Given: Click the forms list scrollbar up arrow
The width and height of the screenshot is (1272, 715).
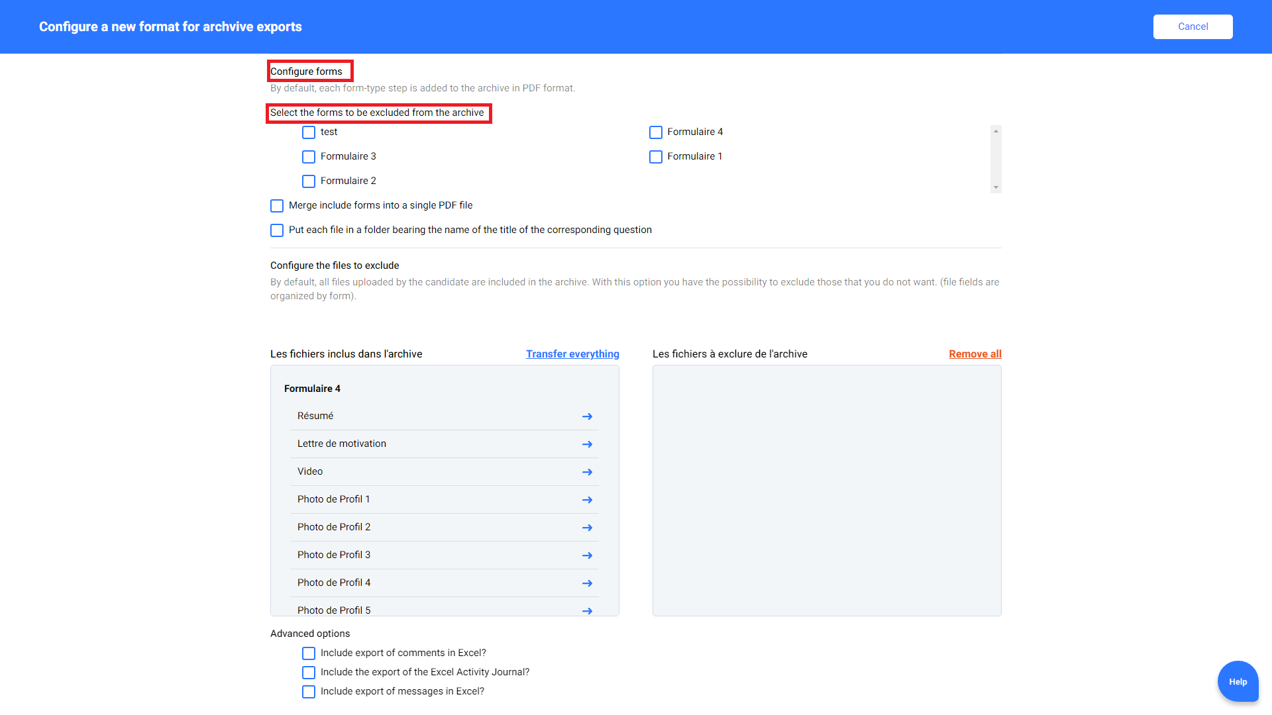Looking at the screenshot, I should [996, 131].
